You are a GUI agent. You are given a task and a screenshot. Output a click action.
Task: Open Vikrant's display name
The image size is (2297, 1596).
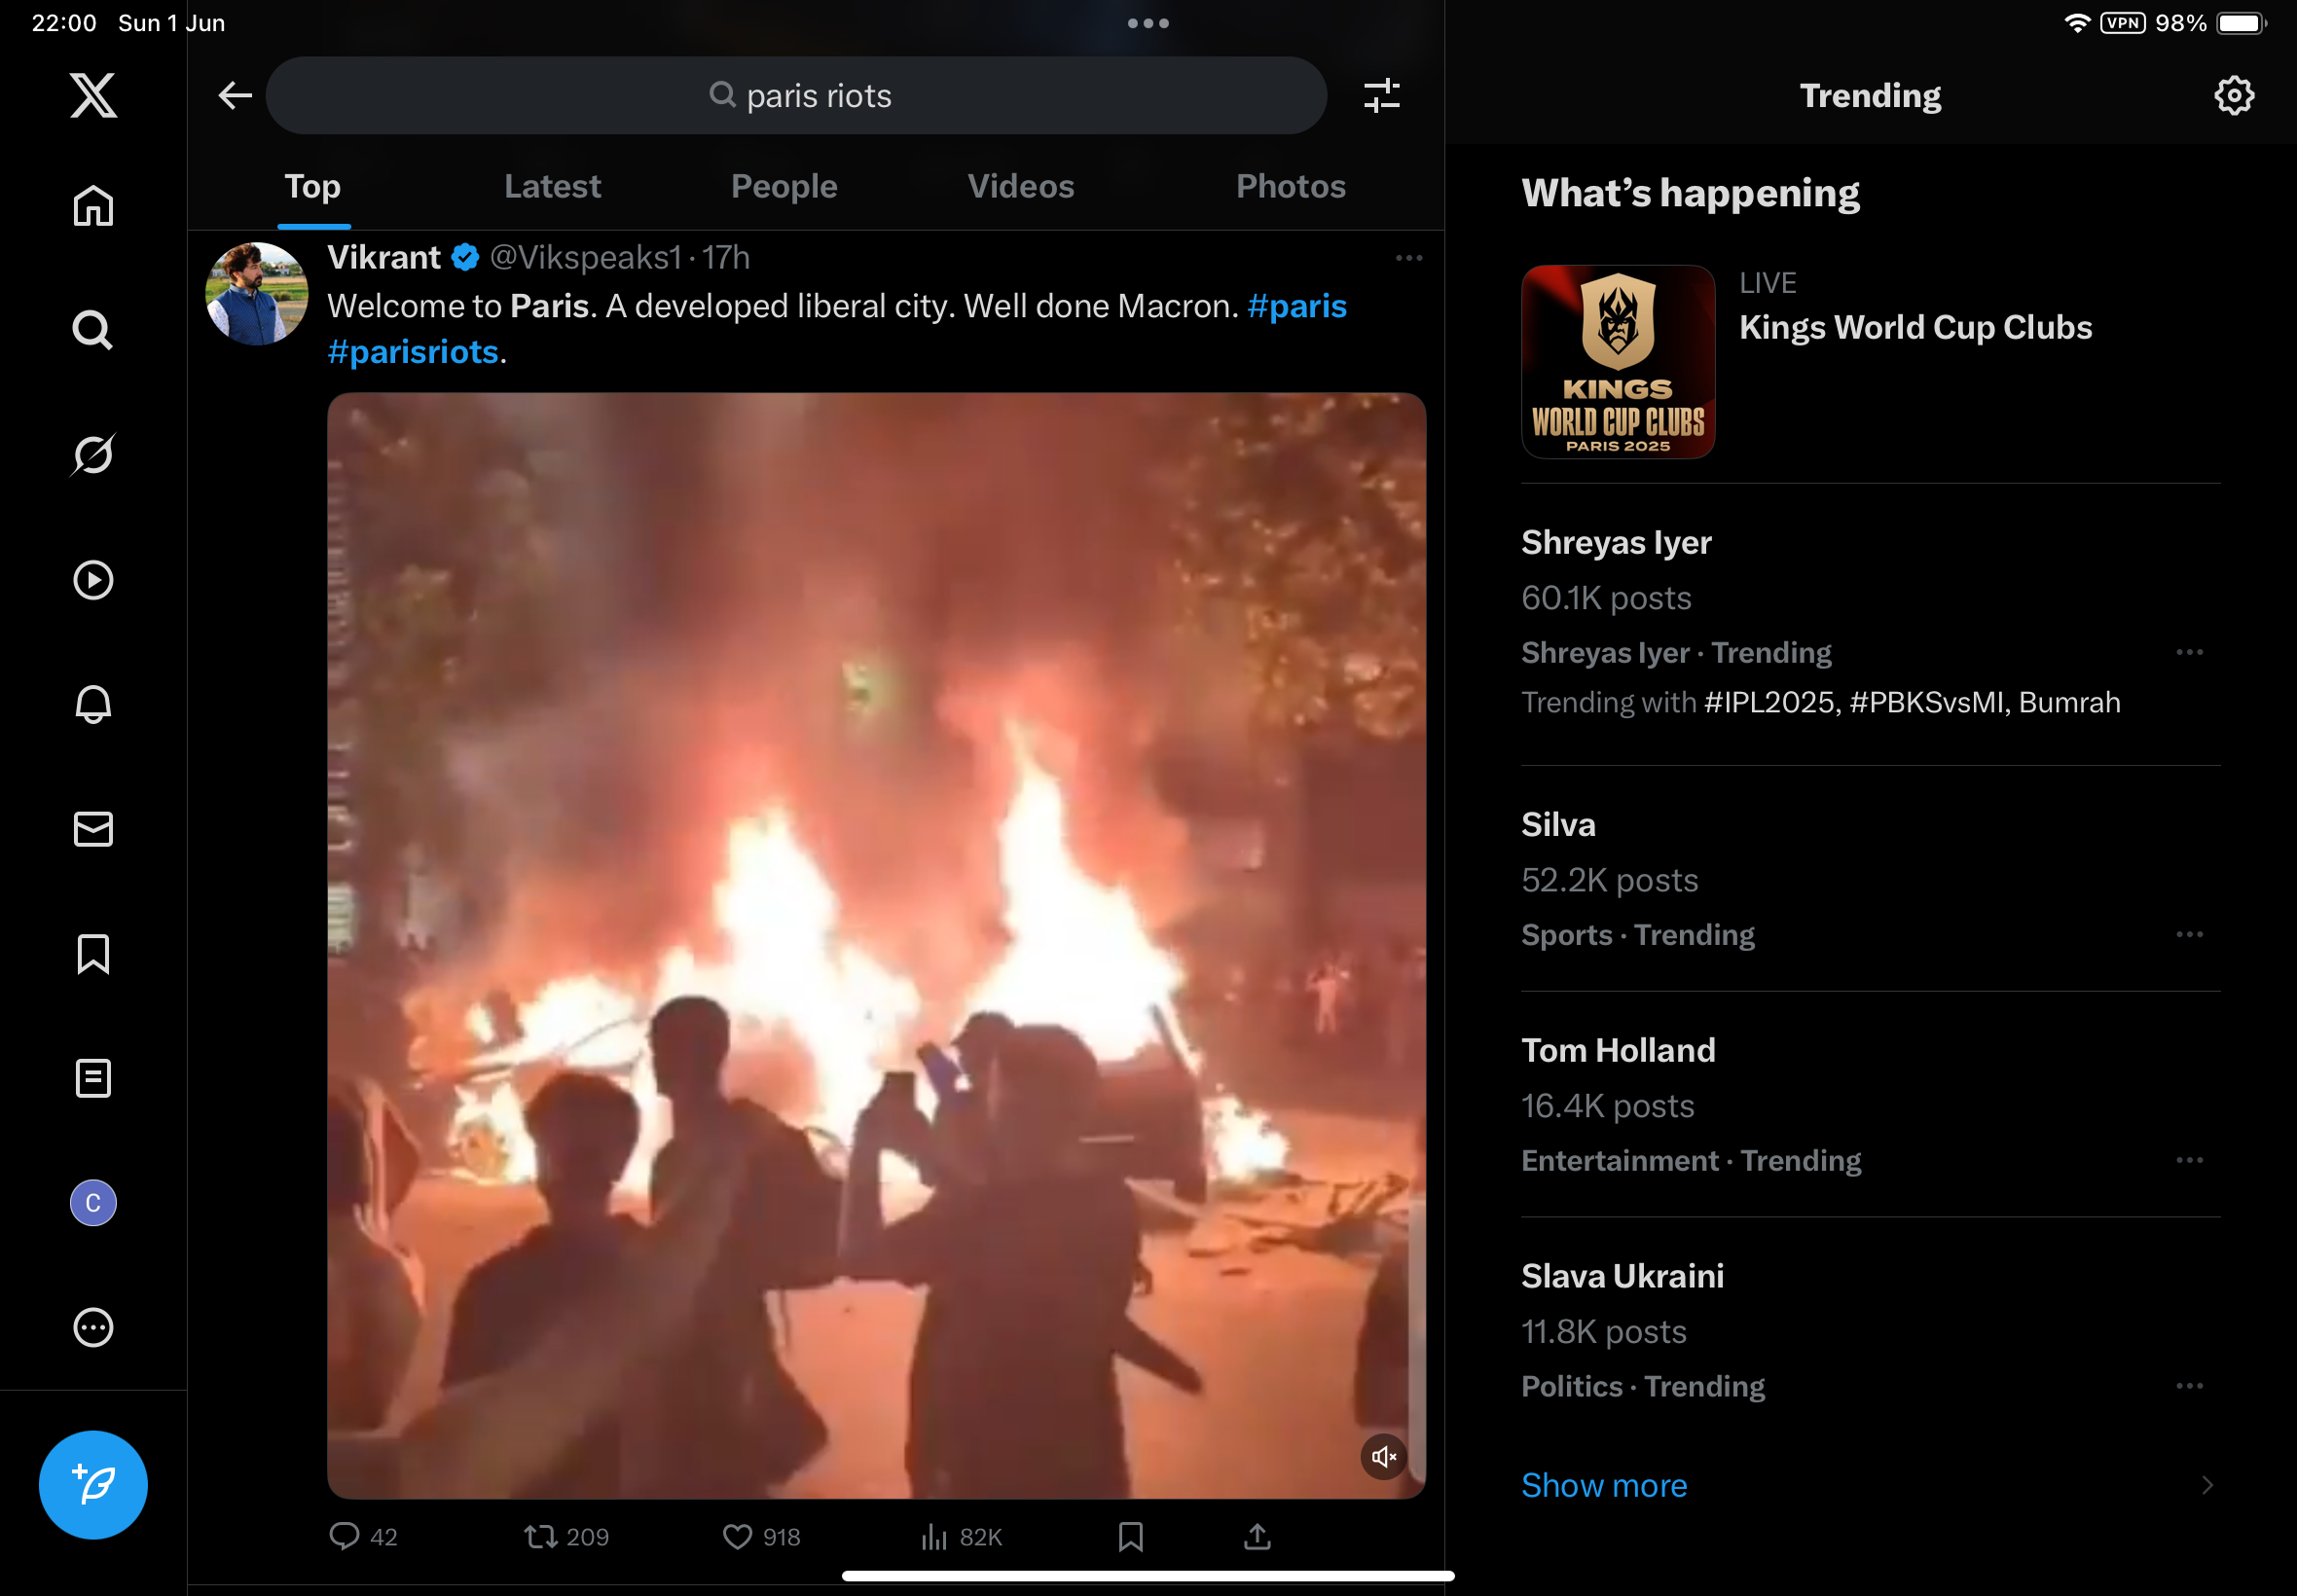(x=384, y=258)
